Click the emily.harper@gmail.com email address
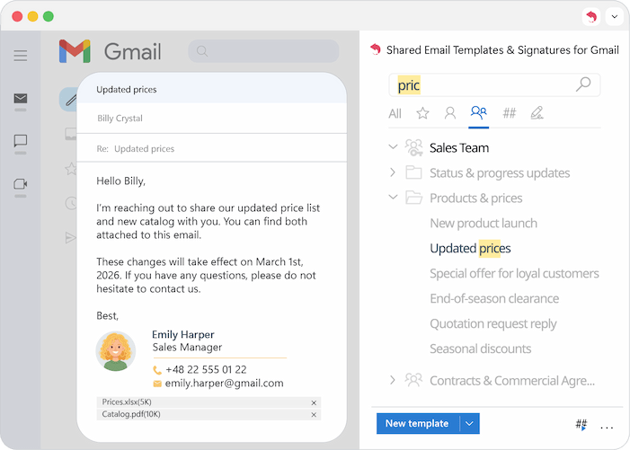The height and width of the screenshot is (450, 630). [224, 384]
